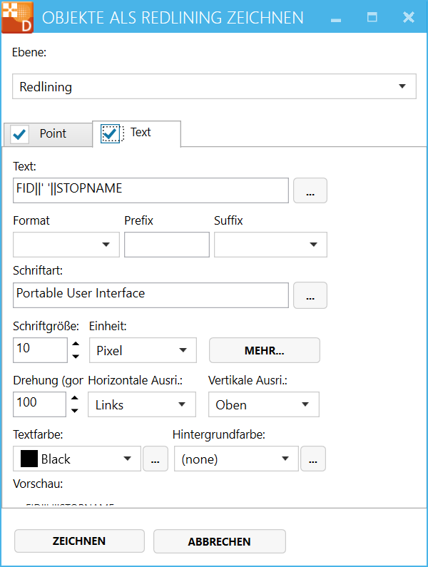Click the app logo icon in title bar

[17, 17]
